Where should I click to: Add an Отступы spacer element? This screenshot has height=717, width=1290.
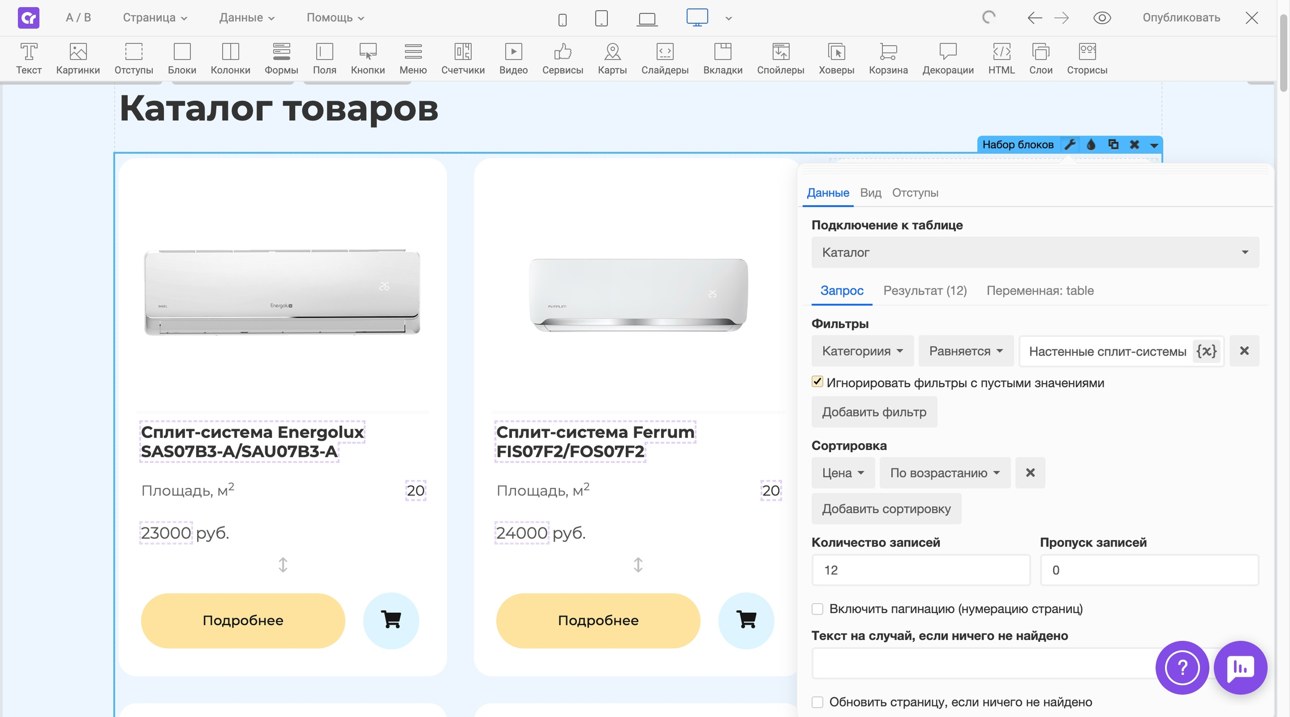[134, 58]
